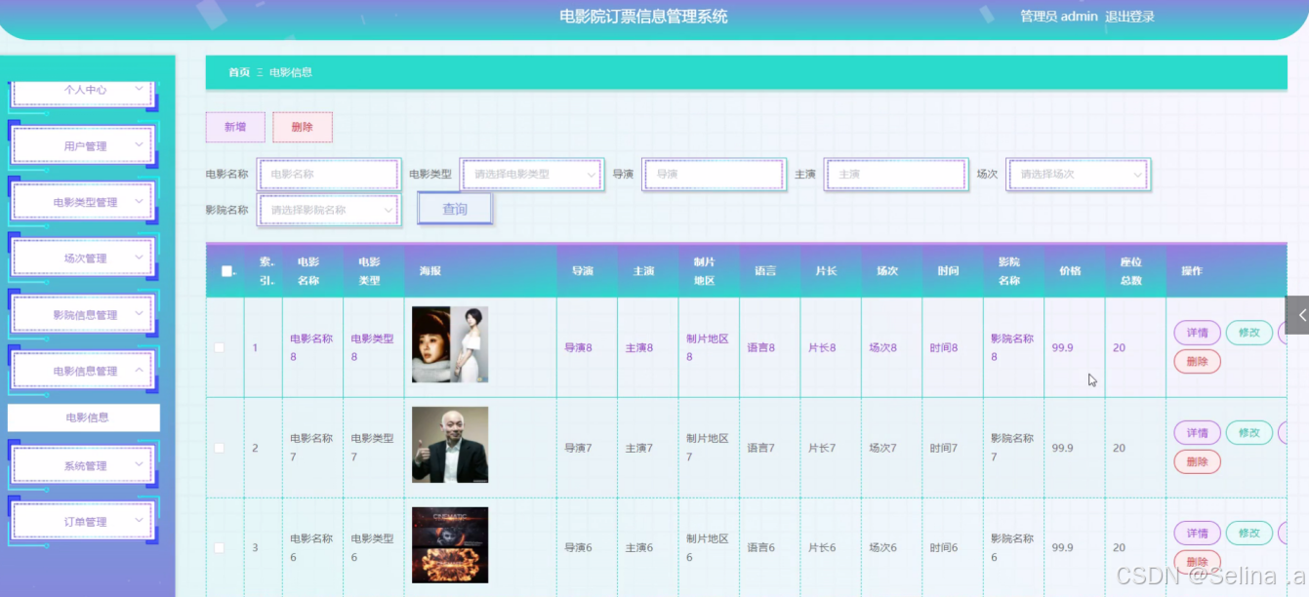Screen dimensions: 1309x597
Task: Open the 电影类型 dropdown filter
Action: coord(532,174)
